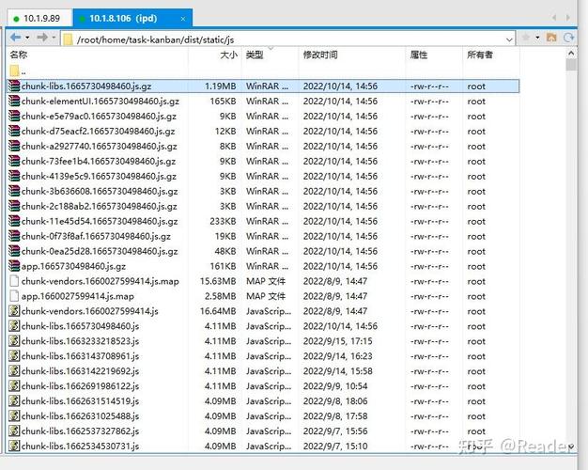
Task: Click modified time 2022/9/9, 10:54
Action: point(335,386)
